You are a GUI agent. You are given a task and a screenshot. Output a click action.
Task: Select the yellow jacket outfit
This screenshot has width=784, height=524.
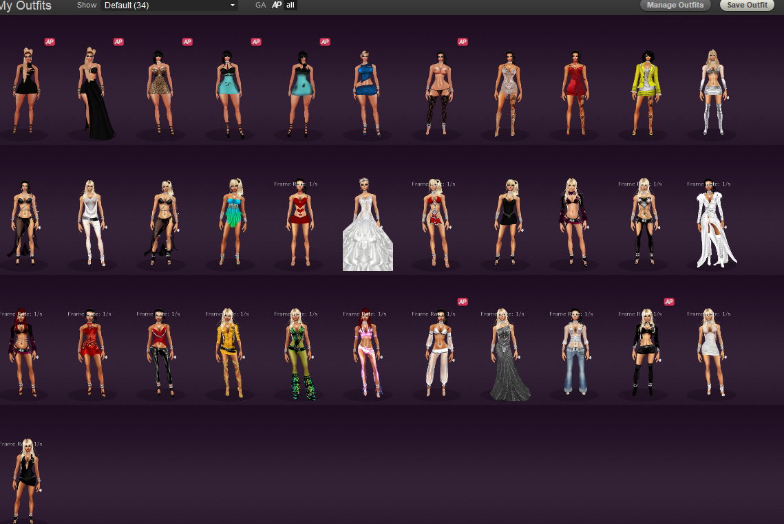point(646,93)
